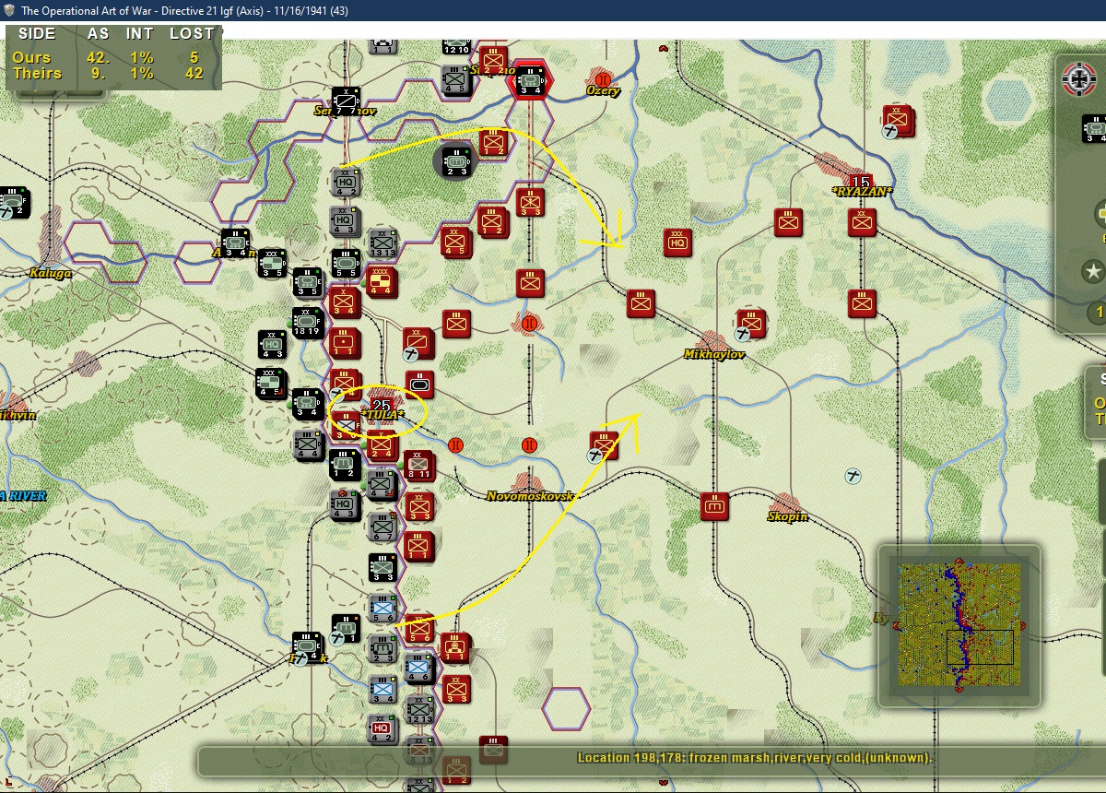The width and height of the screenshot is (1106, 793).
Task: Click the star icon in the right panel
Action: pyautogui.click(x=1093, y=272)
